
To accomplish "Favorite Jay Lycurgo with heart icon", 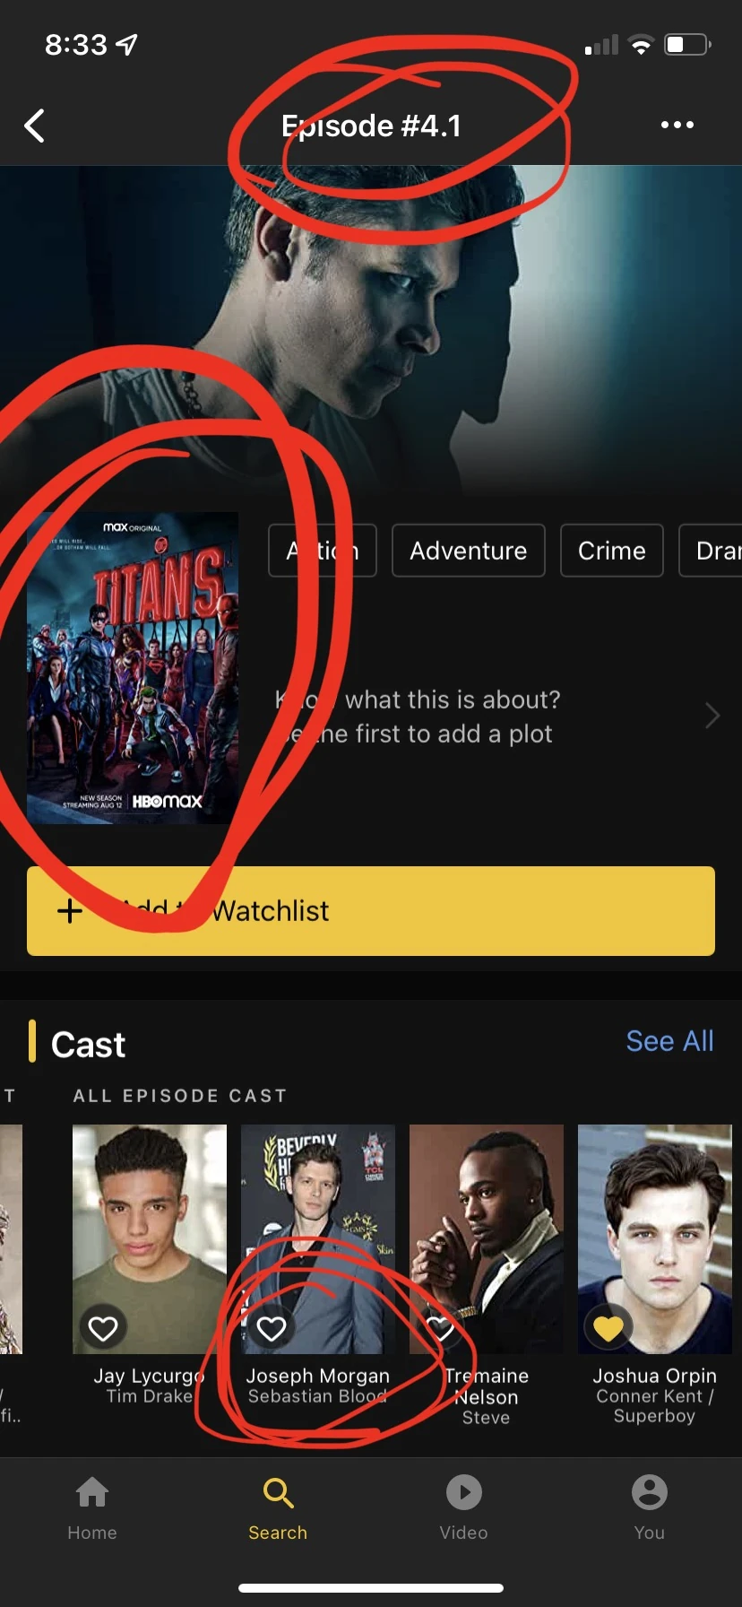I will tap(103, 1328).
